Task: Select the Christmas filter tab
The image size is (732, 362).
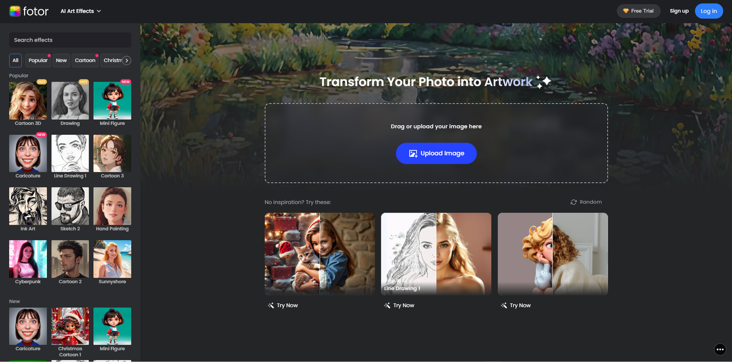Action: [113, 60]
